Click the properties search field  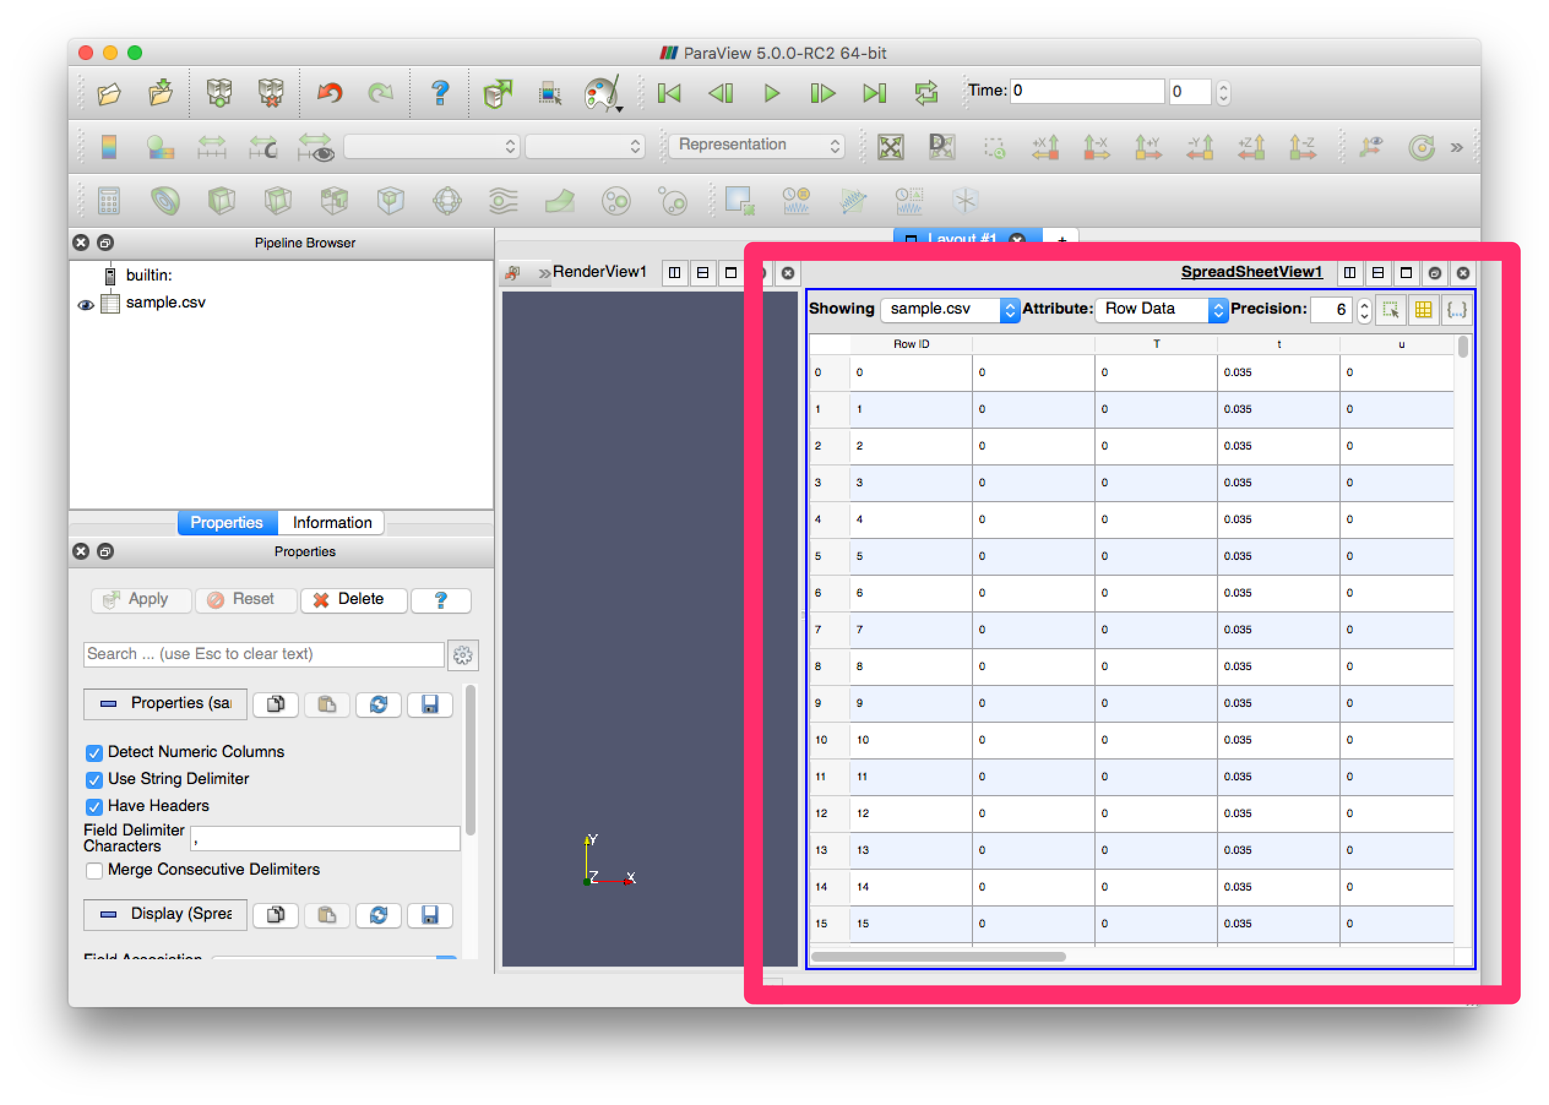click(x=263, y=654)
